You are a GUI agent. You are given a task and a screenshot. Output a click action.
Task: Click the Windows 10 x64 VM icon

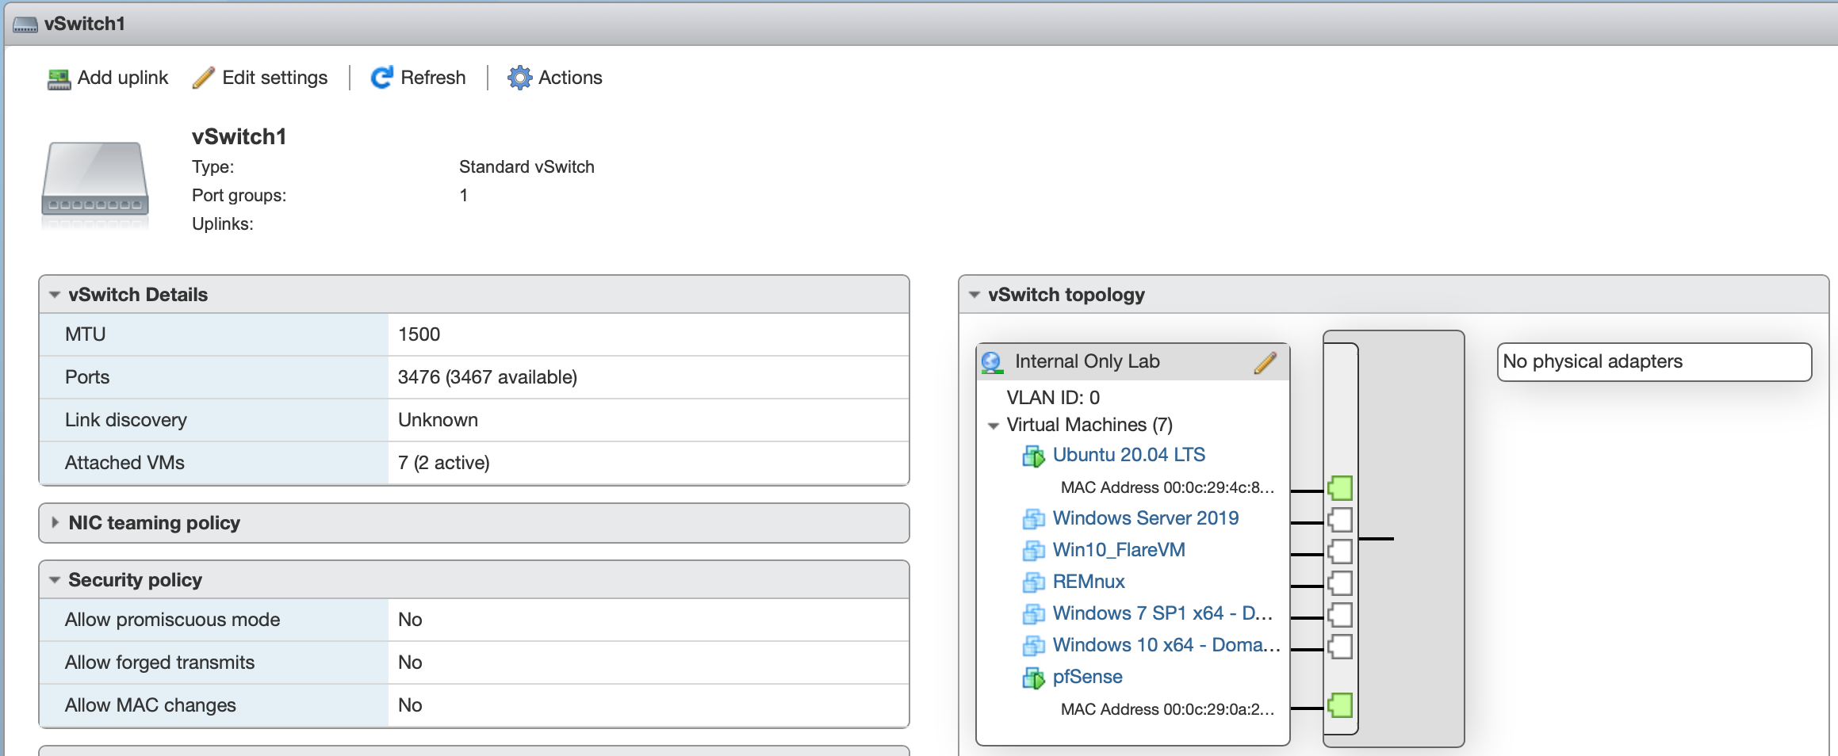1033,646
